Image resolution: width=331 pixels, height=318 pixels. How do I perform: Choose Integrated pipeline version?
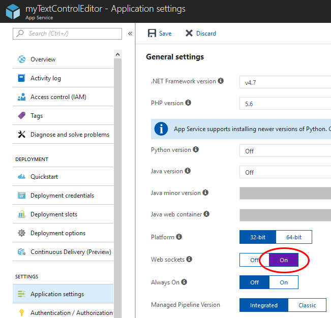click(264, 305)
